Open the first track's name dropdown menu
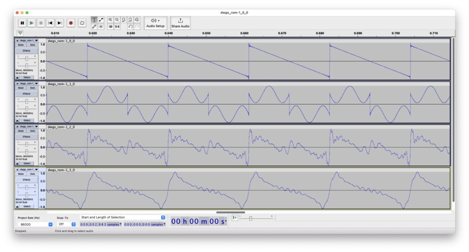 coord(36,41)
